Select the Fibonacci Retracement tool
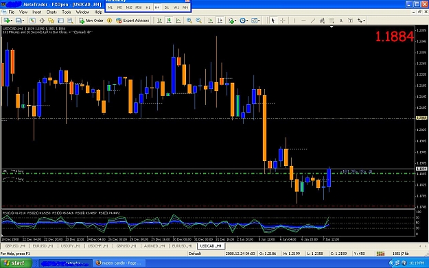The width and height of the screenshot is (429, 268). tap(332, 21)
